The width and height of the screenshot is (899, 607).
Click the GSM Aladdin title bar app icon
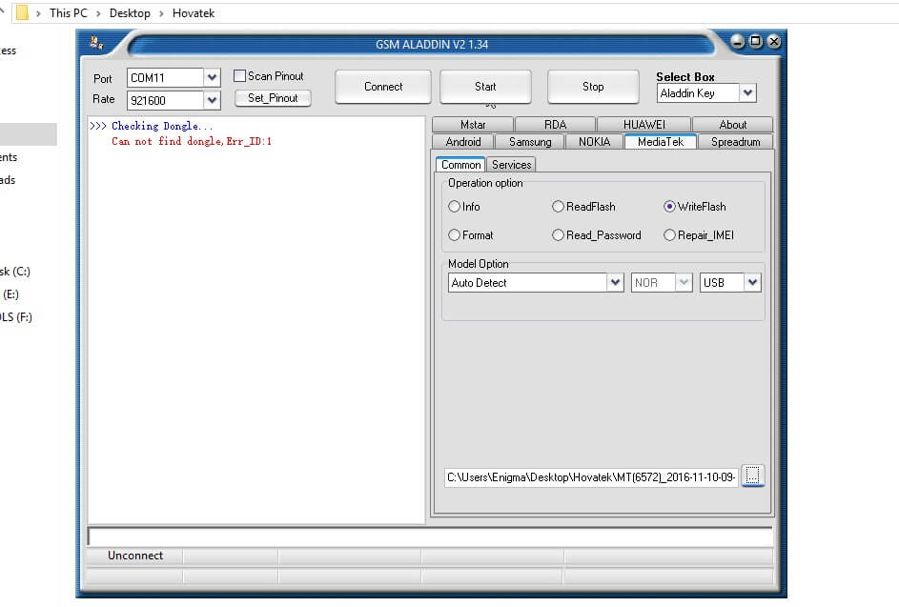click(96, 42)
